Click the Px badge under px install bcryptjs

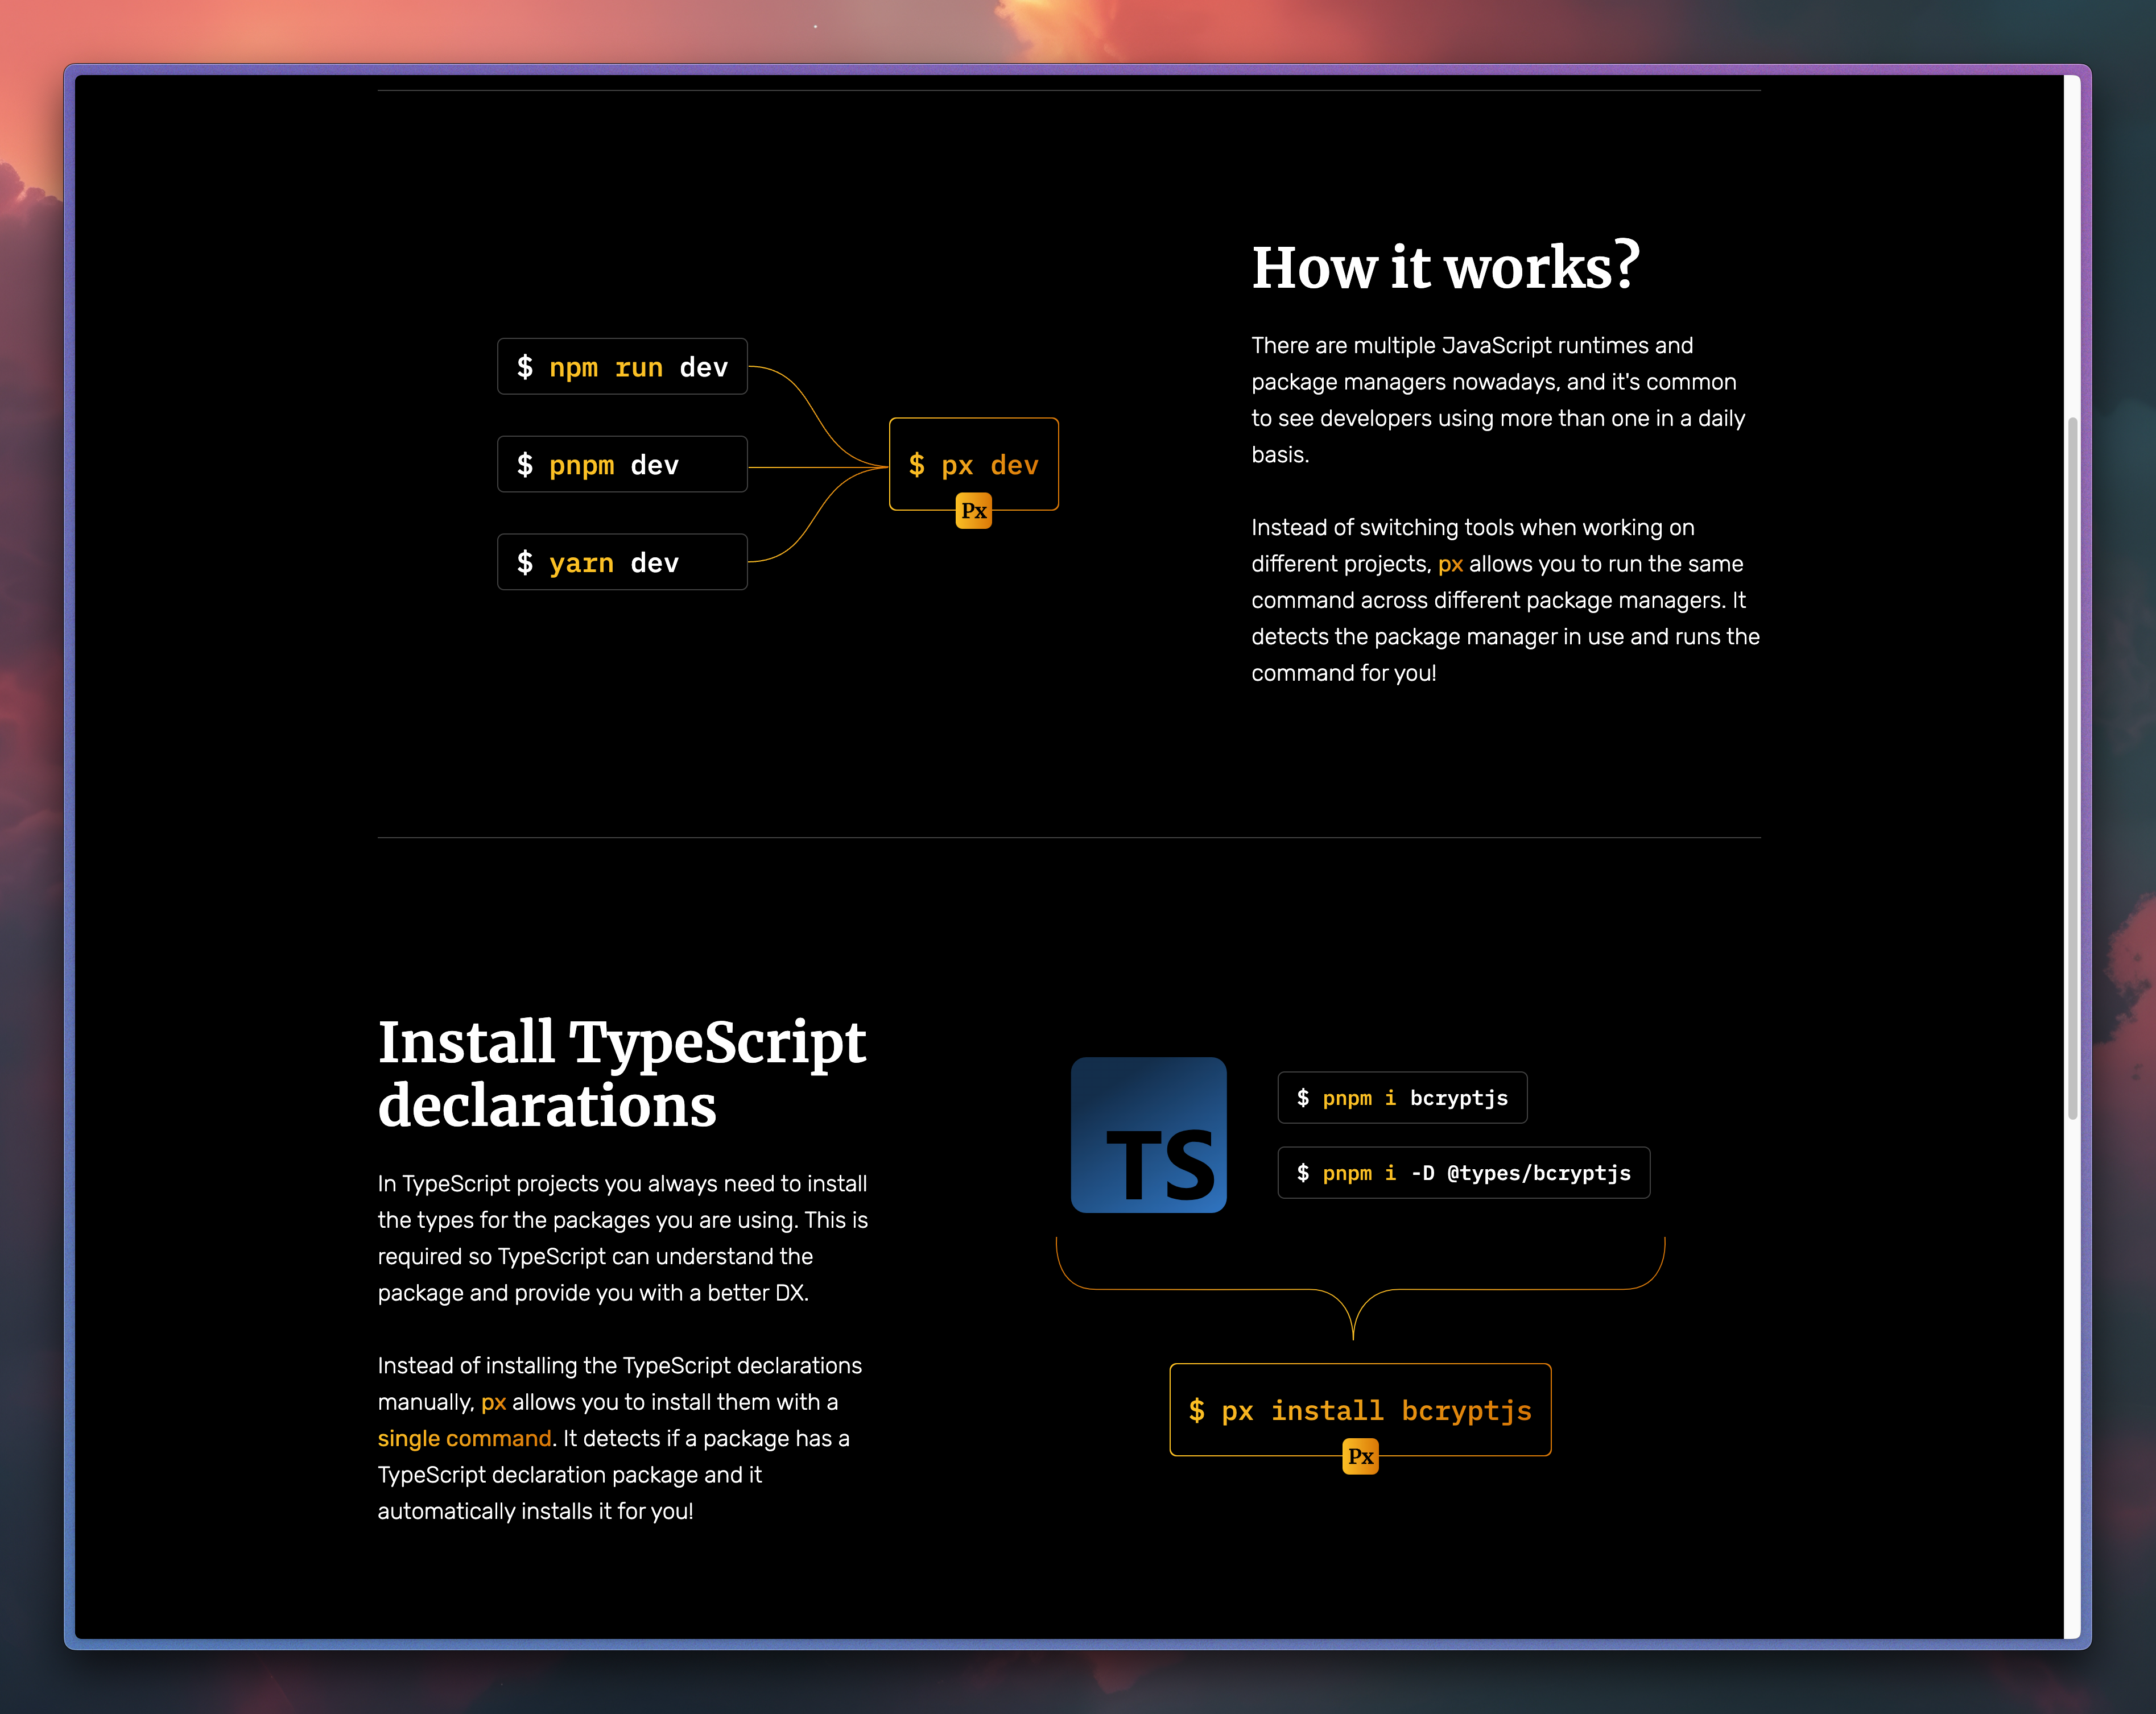[1360, 1456]
